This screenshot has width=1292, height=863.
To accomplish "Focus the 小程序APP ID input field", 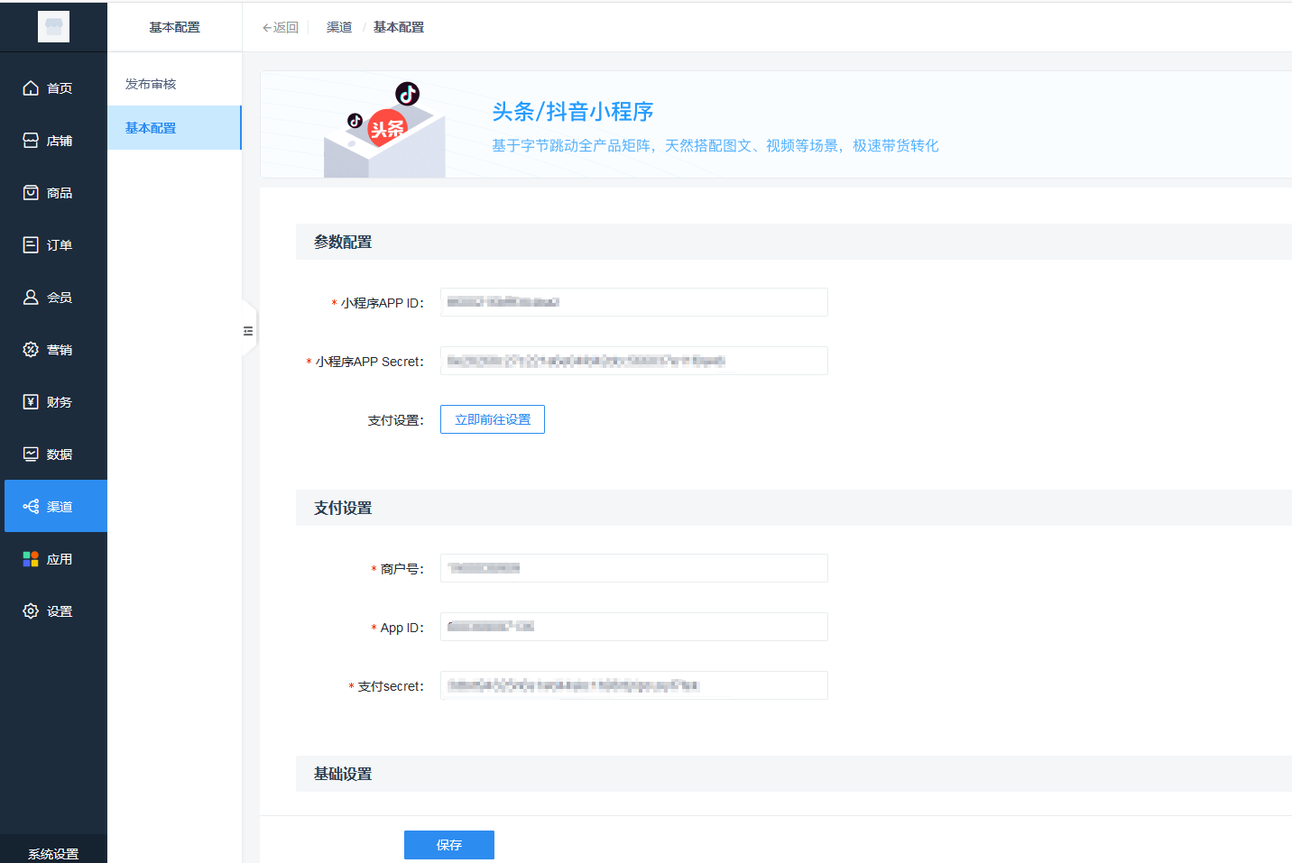I will coord(633,302).
